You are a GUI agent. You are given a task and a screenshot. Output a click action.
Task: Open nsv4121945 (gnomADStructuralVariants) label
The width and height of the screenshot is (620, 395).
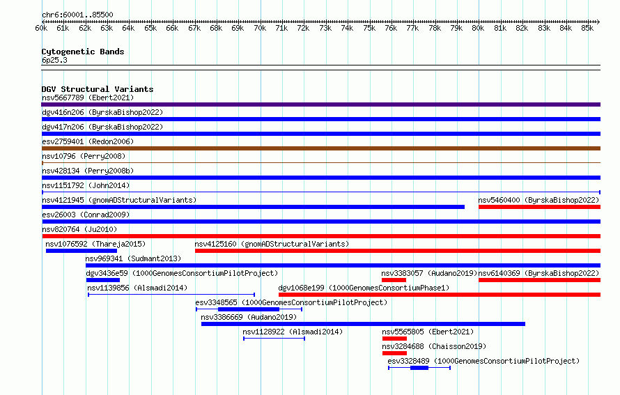(119, 200)
